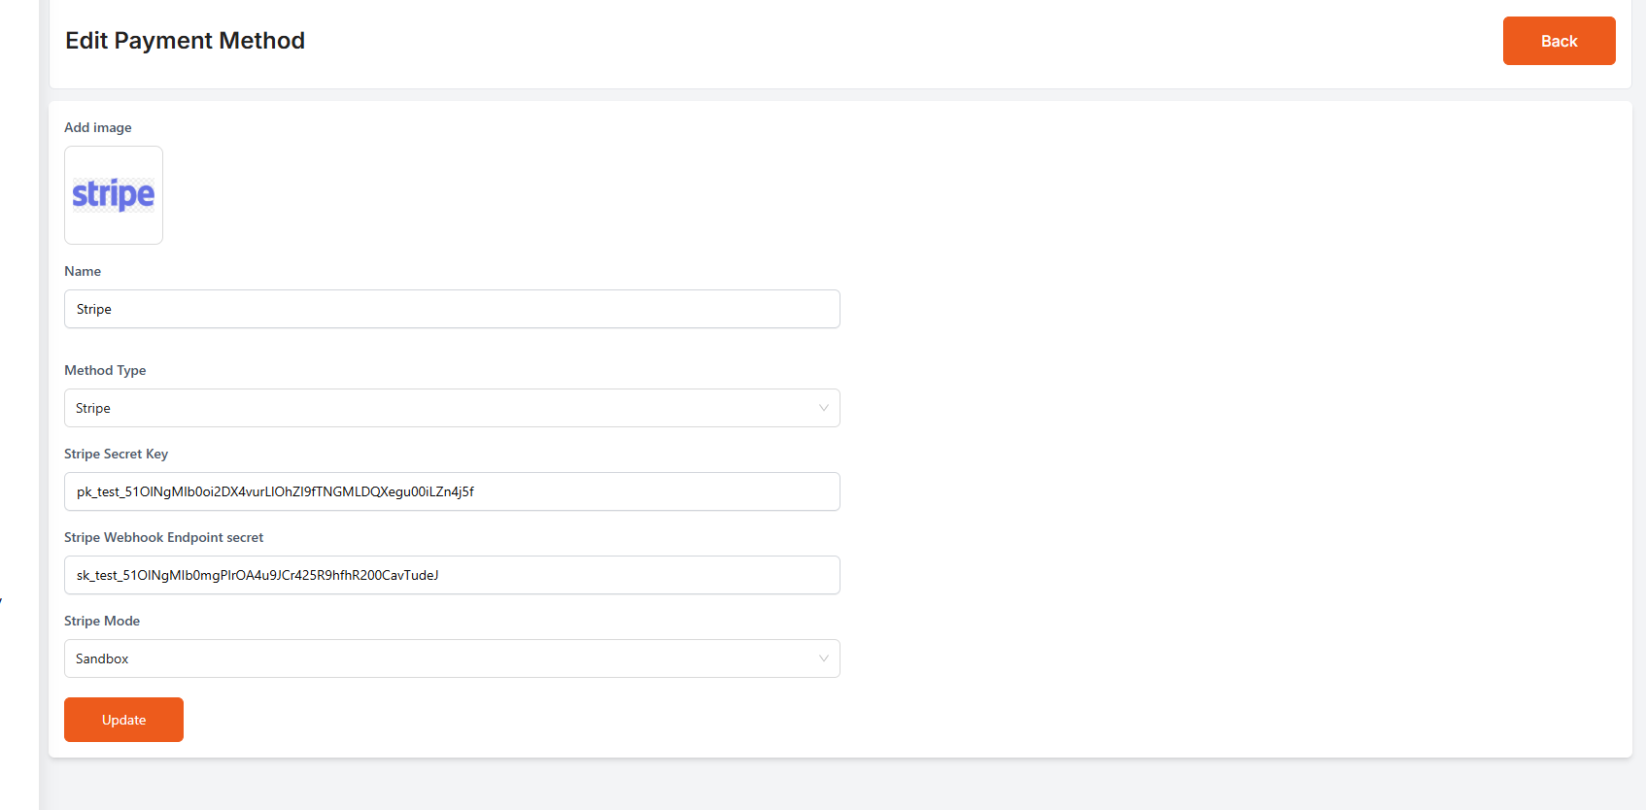Image resolution: width=1646 pixels, height=810 pixels.
Task: Select the Sandbox value text
Action: click(102, 658)
